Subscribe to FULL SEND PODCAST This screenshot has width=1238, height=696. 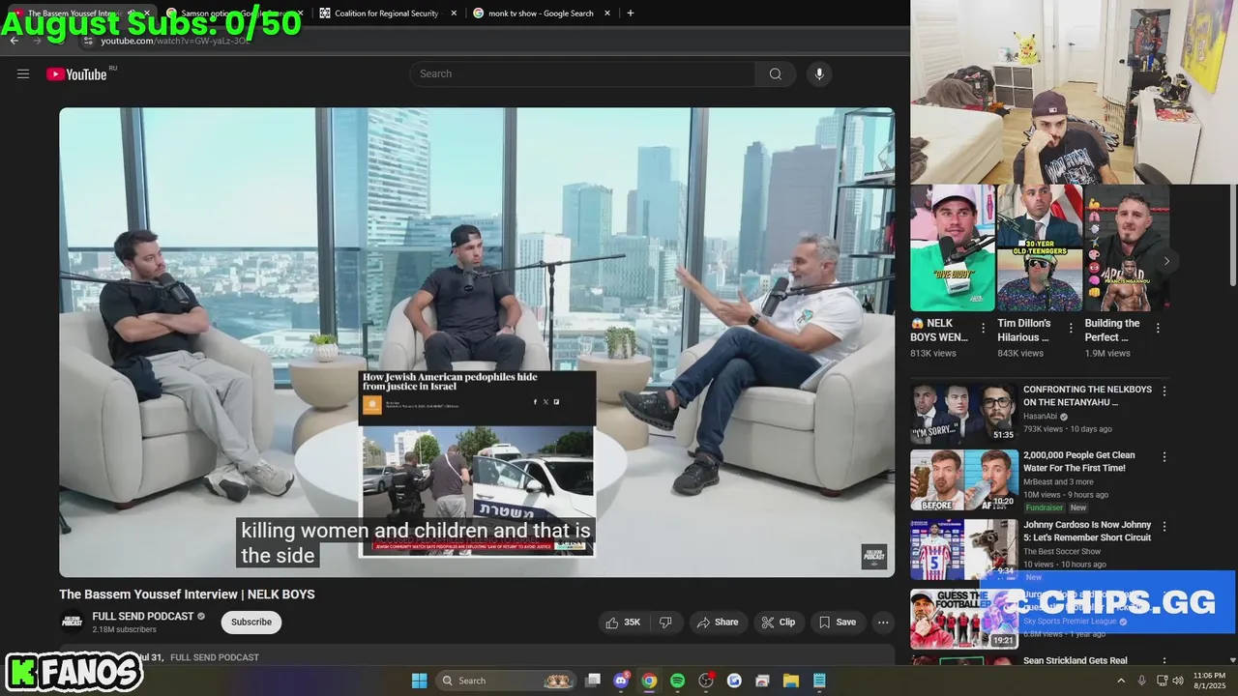point(251,623)
